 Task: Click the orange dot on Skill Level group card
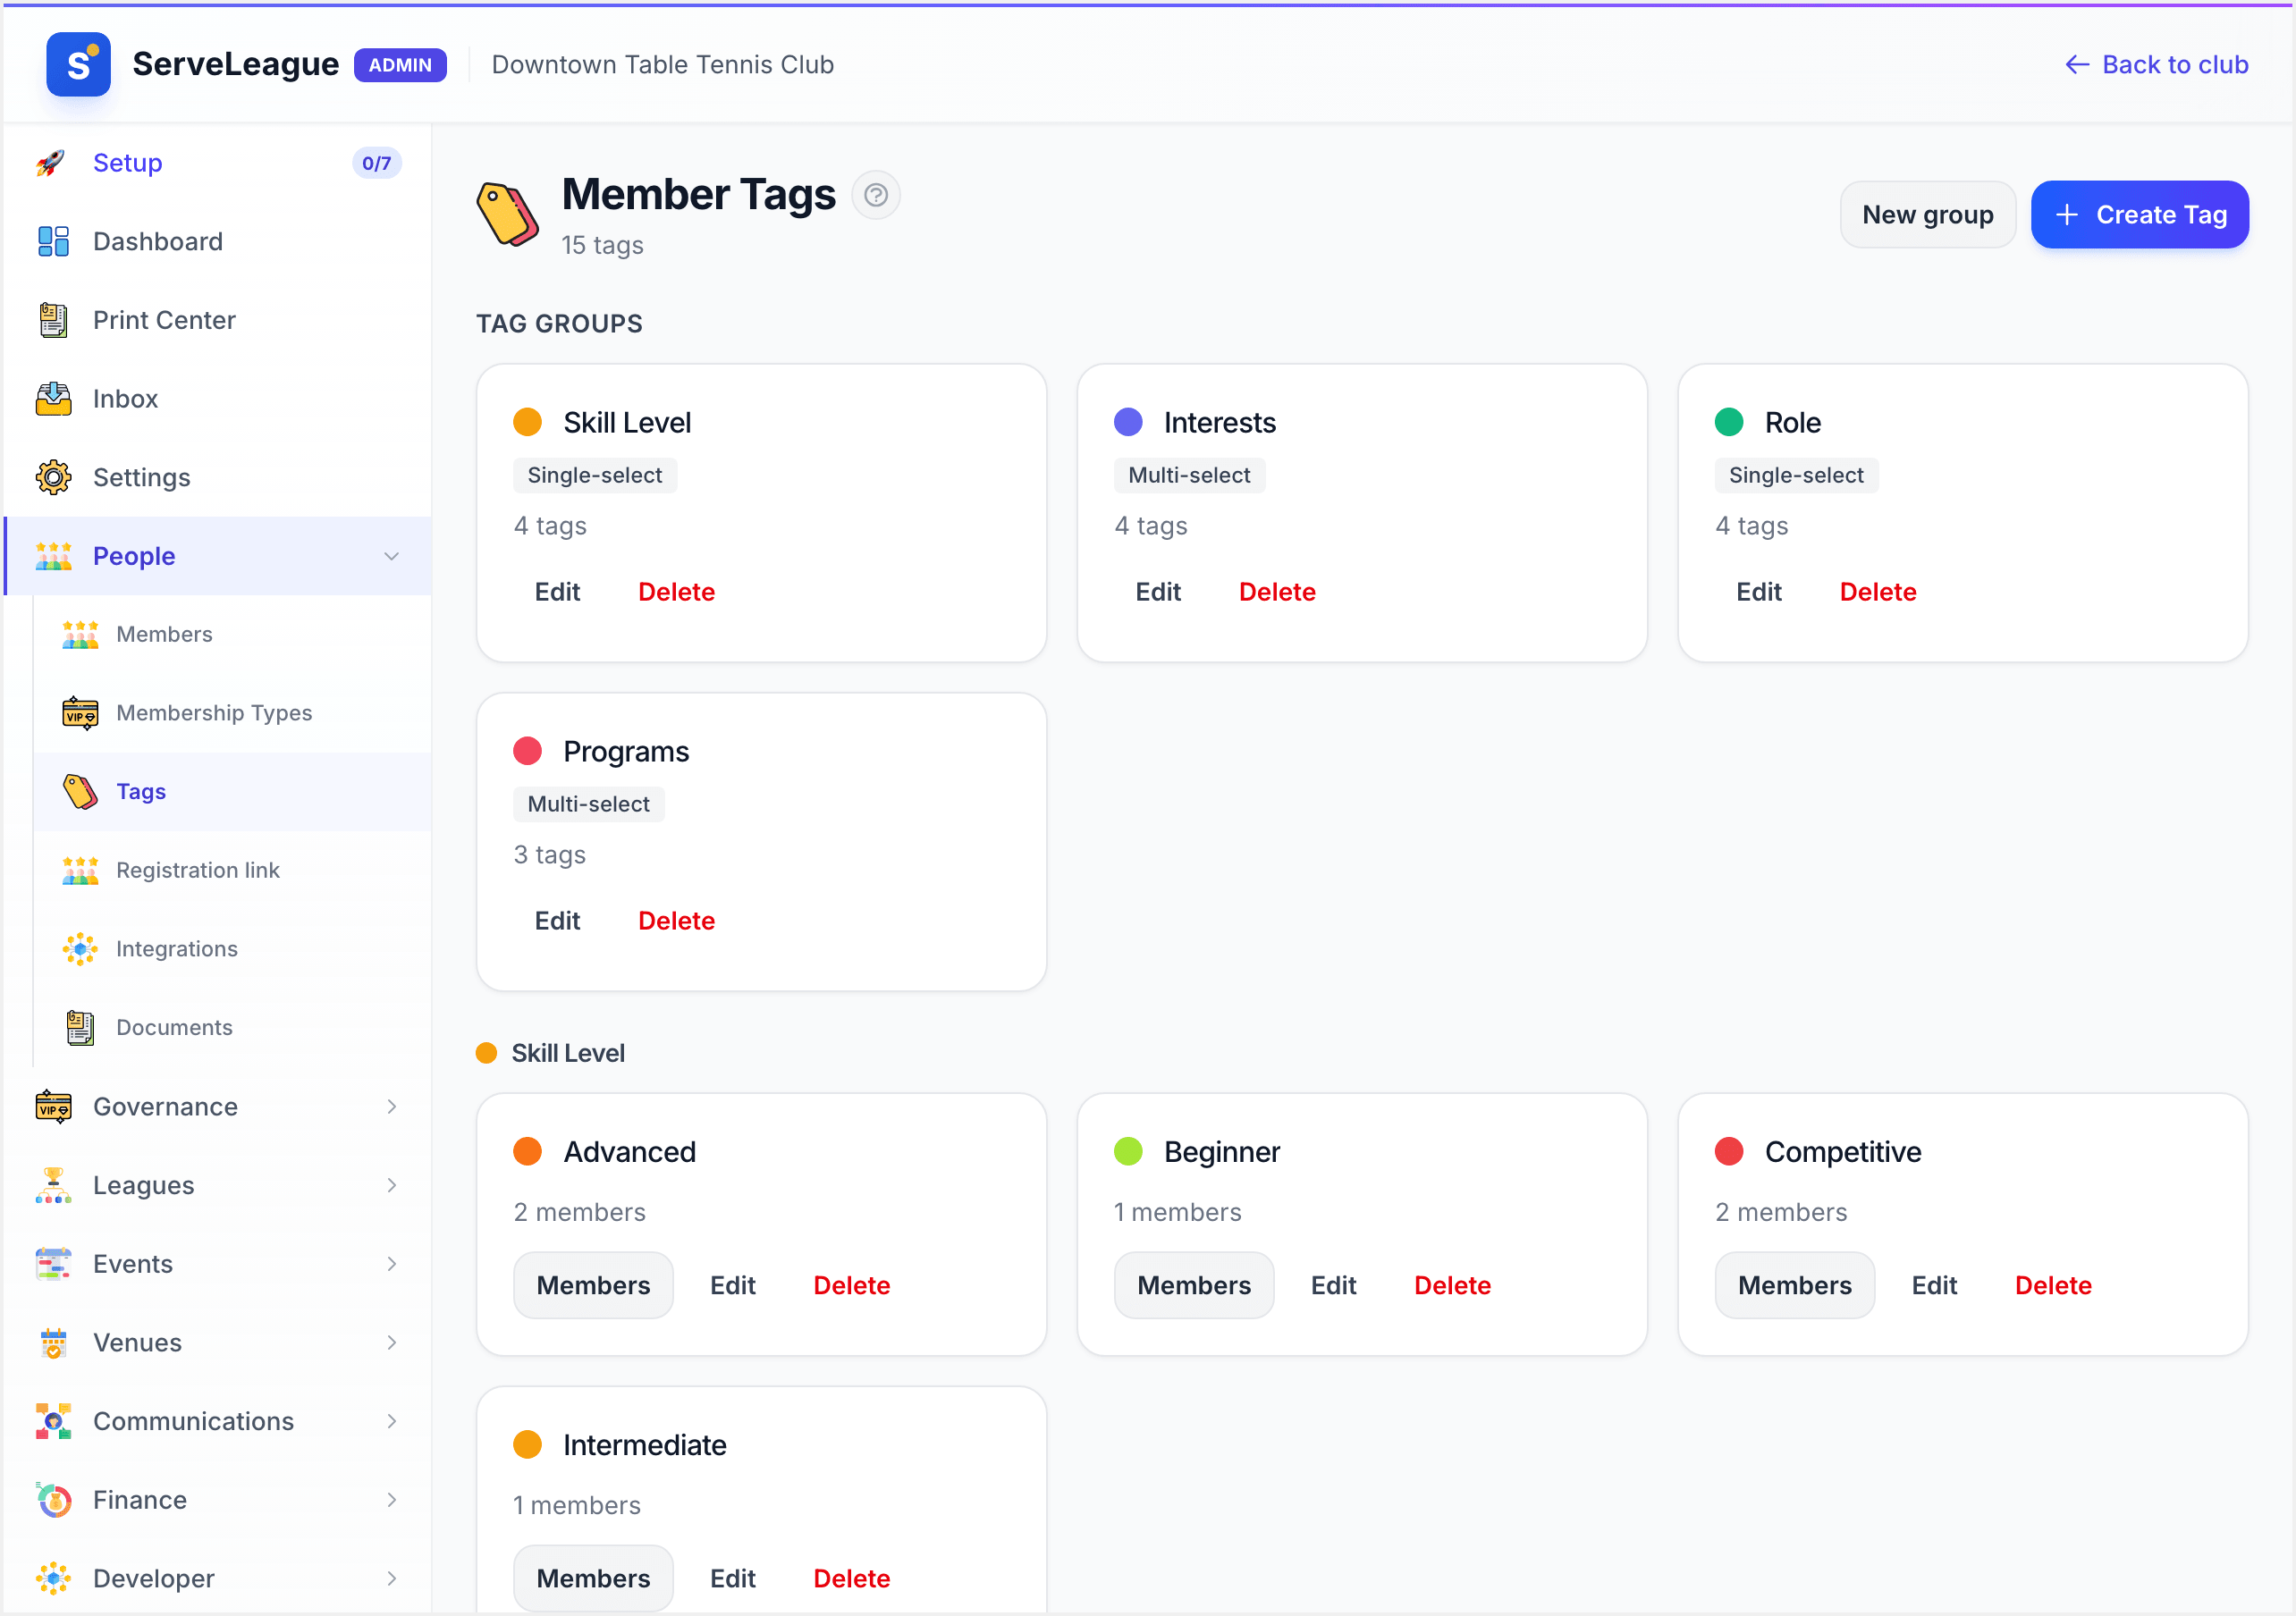(527, 422)
